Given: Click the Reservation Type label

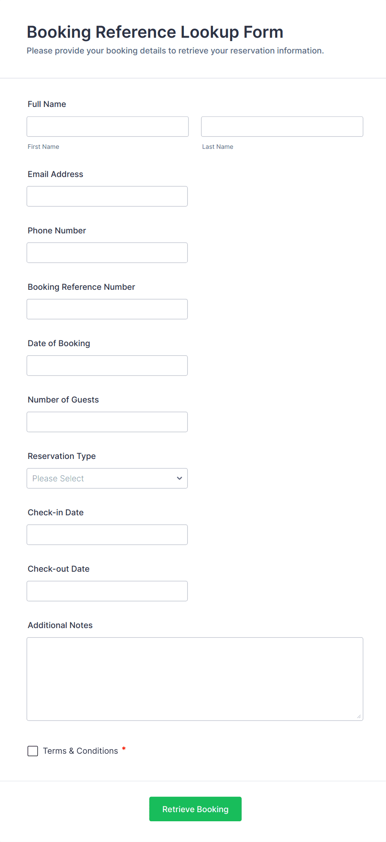Looking at the screenshot, I should pyautogui.click(x=62, y=456).
